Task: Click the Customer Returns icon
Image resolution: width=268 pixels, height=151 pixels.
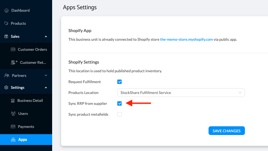Action: [14, 62]
